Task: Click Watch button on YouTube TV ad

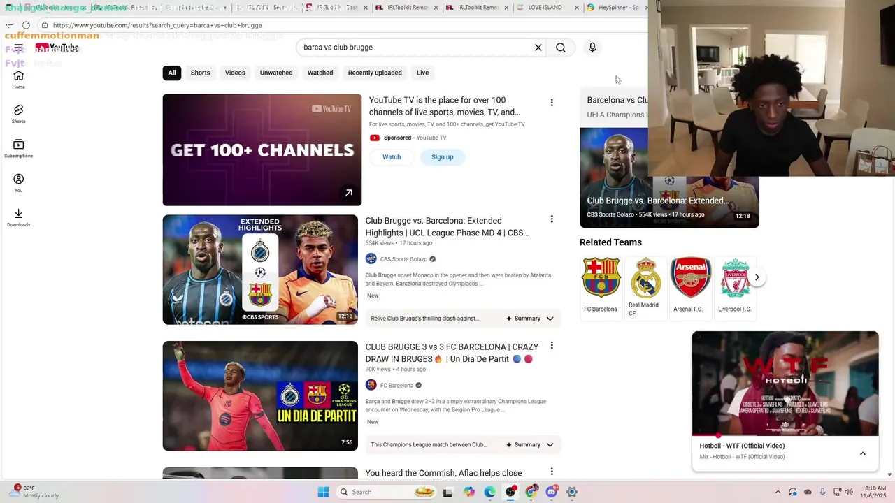Action: tap(392, 157)
